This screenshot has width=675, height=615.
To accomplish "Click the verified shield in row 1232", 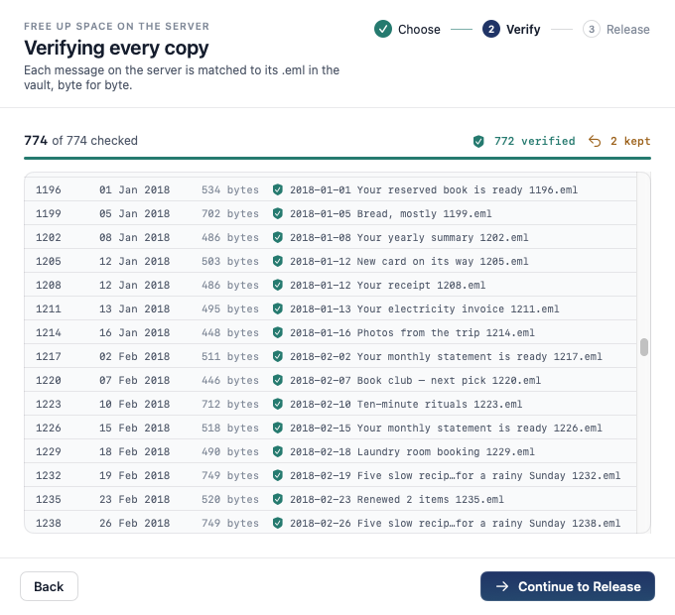I will [278, 475].
